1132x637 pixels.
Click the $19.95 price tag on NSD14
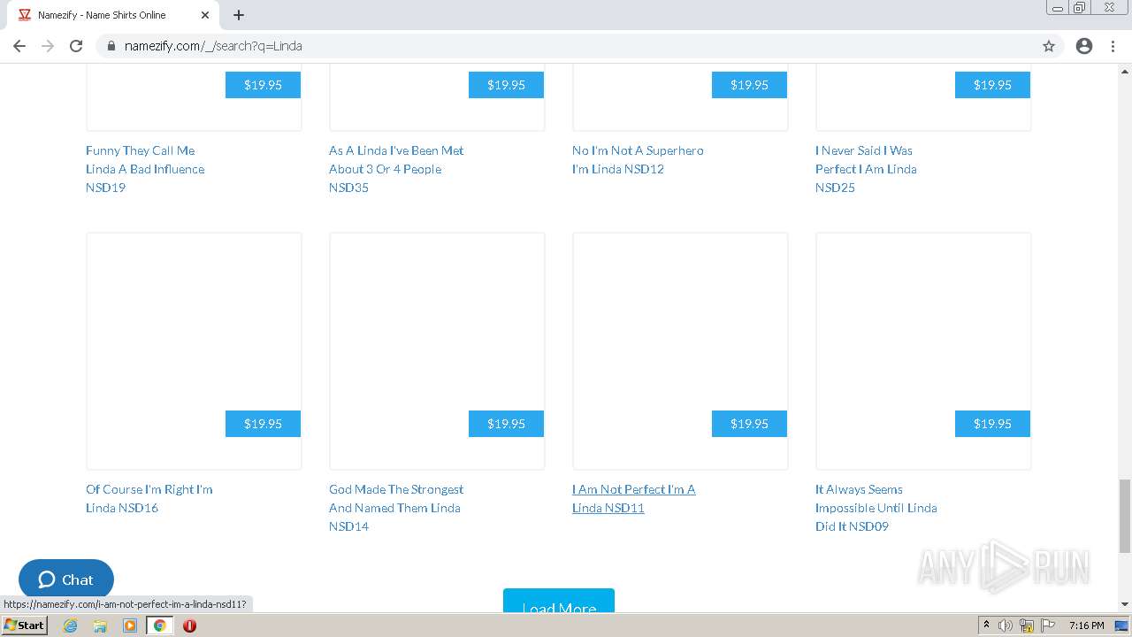(506, 424)
